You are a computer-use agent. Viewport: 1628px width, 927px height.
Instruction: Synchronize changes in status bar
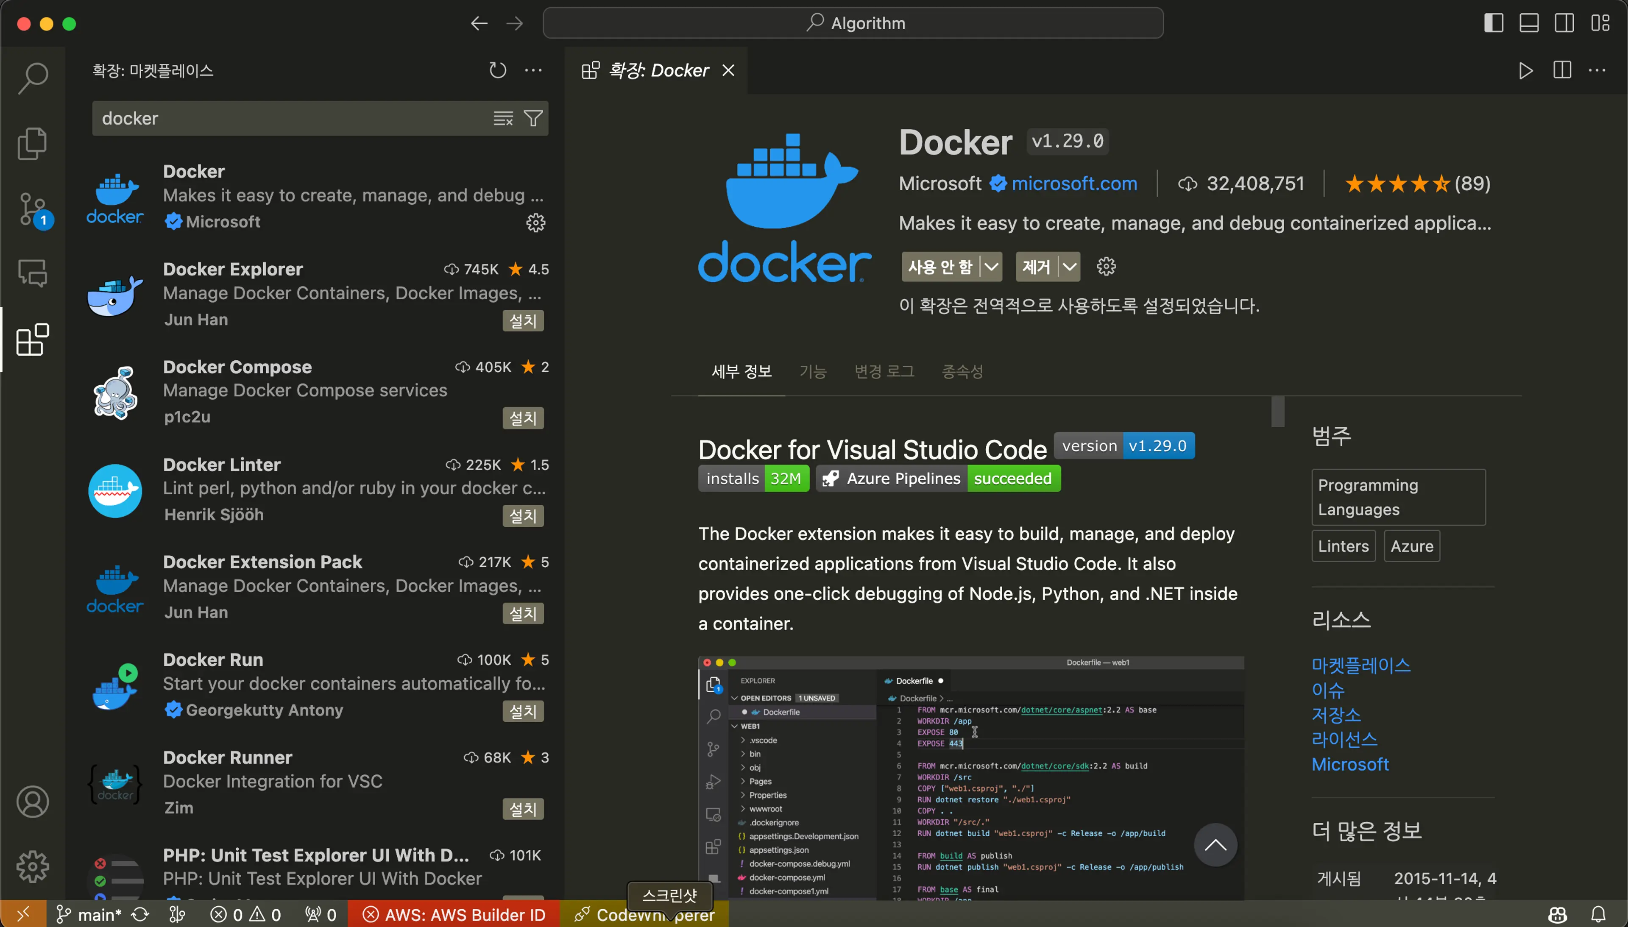140,914
